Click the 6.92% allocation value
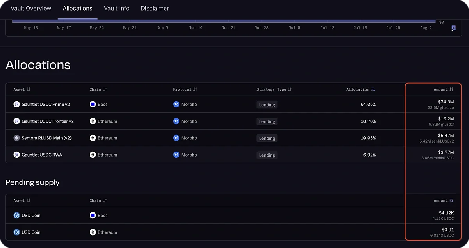Image resolution: width=469 pixels, height=248 pixels. [x=369, y=155]
